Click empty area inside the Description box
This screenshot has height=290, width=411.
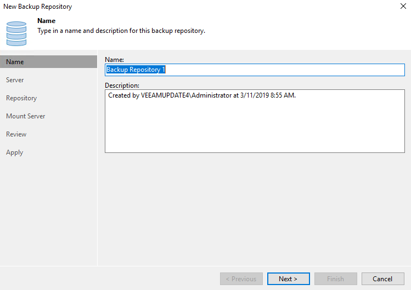pyautogui.click(x=254, y=129)
